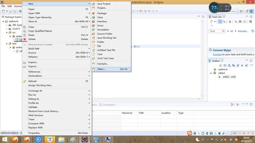Click Task List help question icon

click(252, 31)
